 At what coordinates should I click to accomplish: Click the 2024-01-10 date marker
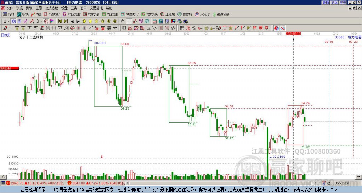point(293,33)
